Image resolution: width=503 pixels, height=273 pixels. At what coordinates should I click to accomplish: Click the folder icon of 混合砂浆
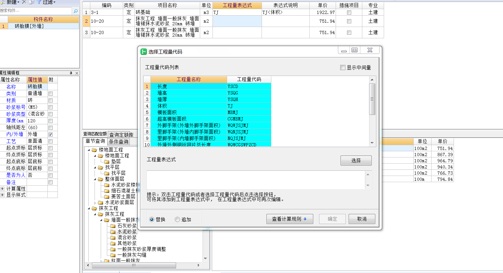[113, 237]
